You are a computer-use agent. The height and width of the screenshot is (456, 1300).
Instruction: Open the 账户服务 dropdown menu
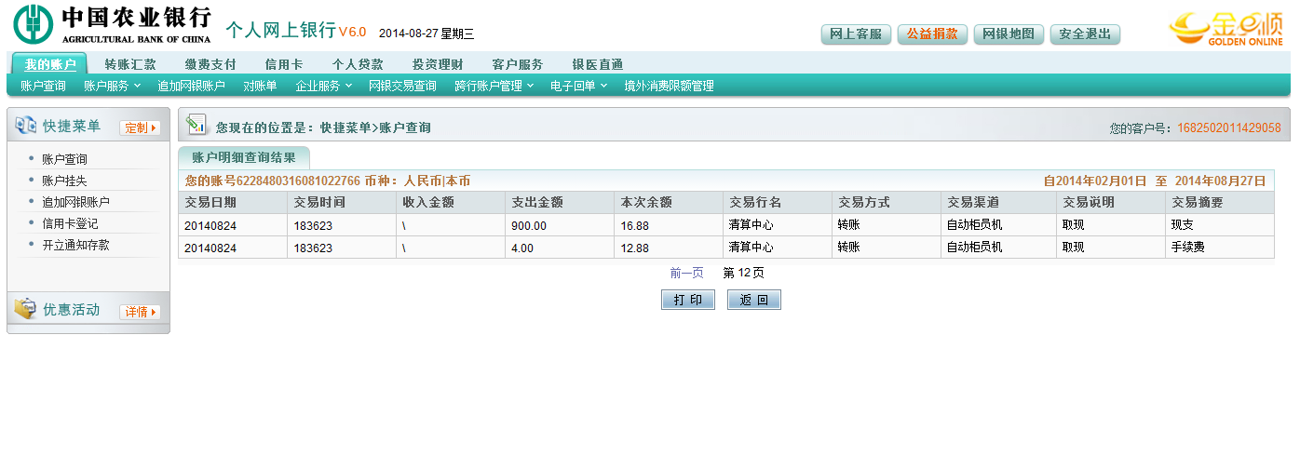pyautogui.click(x=112, y=86)
